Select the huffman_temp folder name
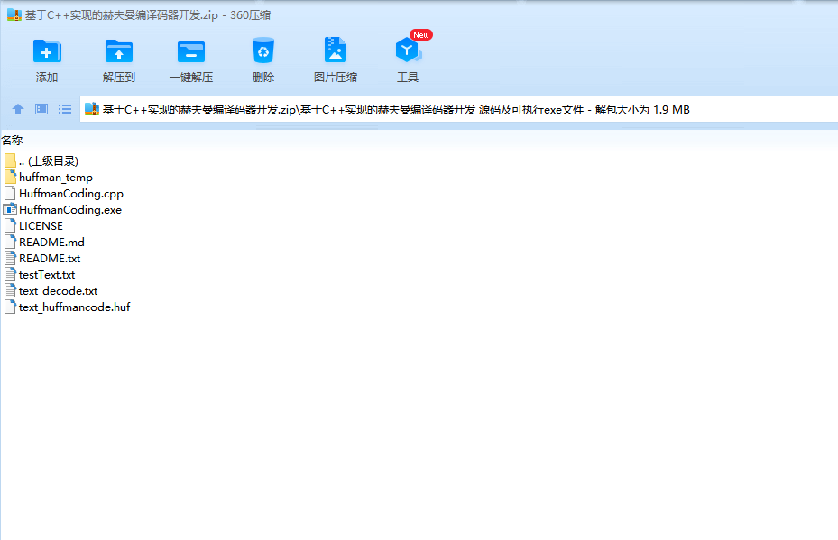 (56, 178)
